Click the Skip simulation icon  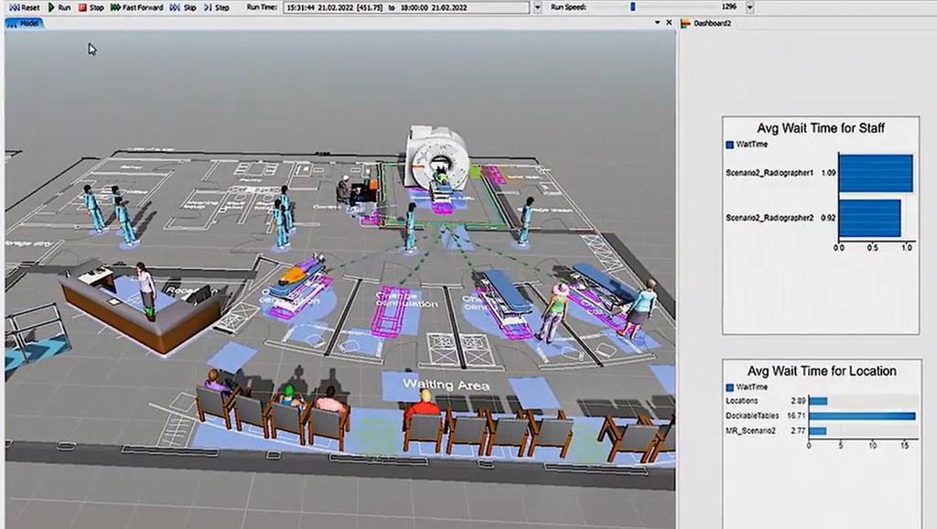(174, 7)
